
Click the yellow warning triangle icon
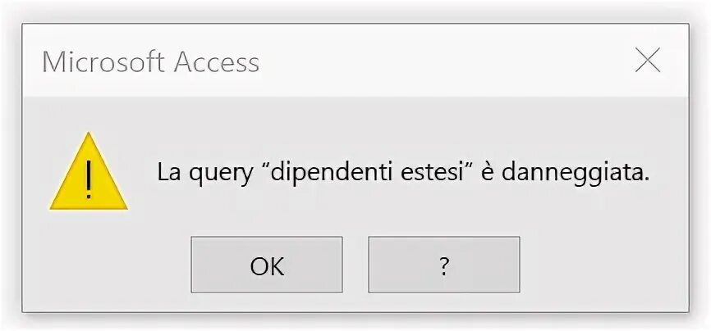point(89,174)
